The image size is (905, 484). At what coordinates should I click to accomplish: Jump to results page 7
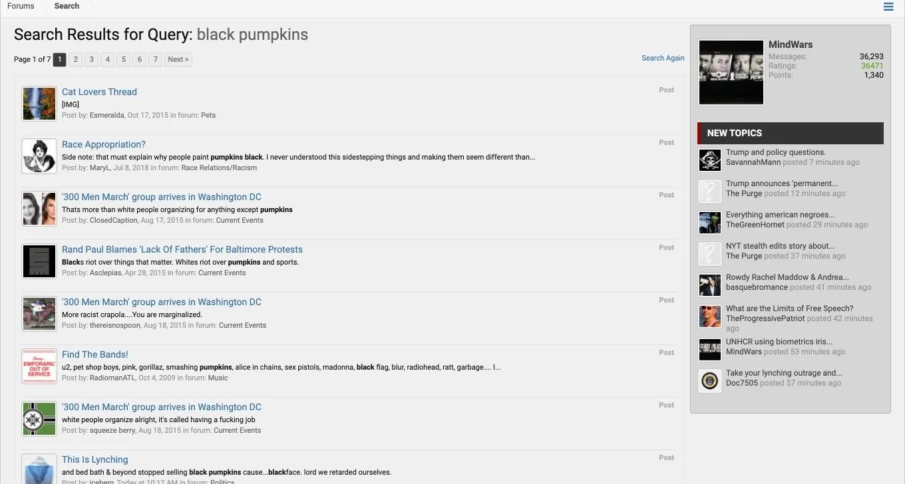point(155,60)
